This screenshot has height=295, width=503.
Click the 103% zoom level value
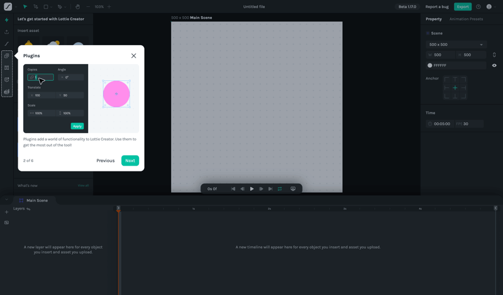[x=99, y=6]
